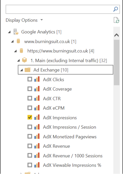Image resolution: width=123 pixels, height=174 pixels.
Task: Collapse the 1. Main view node
Action: pyautogui.click(x=18, y=60)
